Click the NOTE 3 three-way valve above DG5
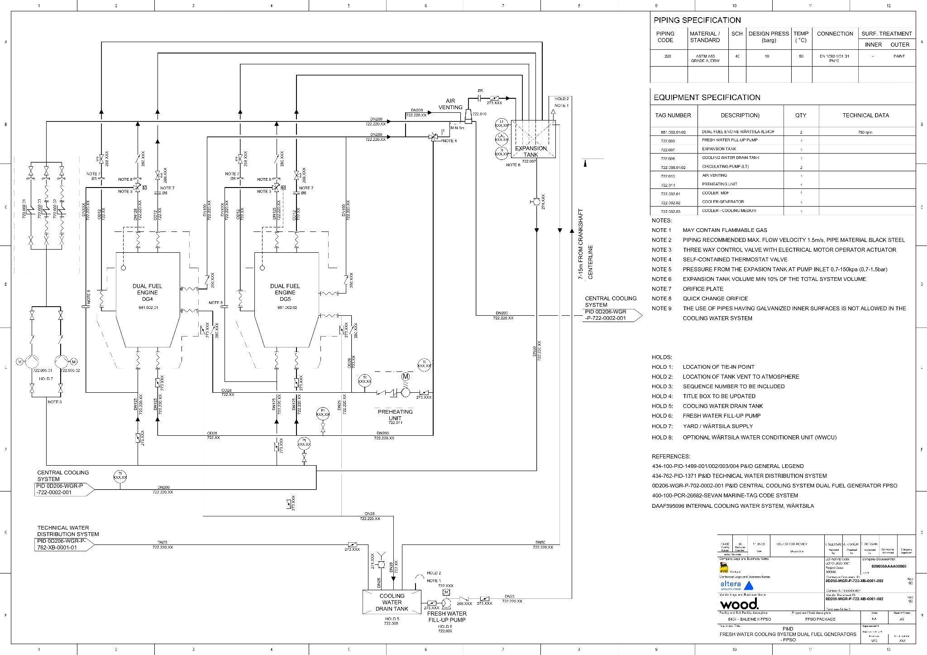The width and height of the screenshot is (927, 655). coord(277,186)
